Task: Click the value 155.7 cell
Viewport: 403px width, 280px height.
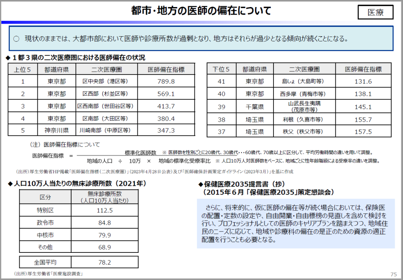Action: pyautogui.click(x=363, y=120)
